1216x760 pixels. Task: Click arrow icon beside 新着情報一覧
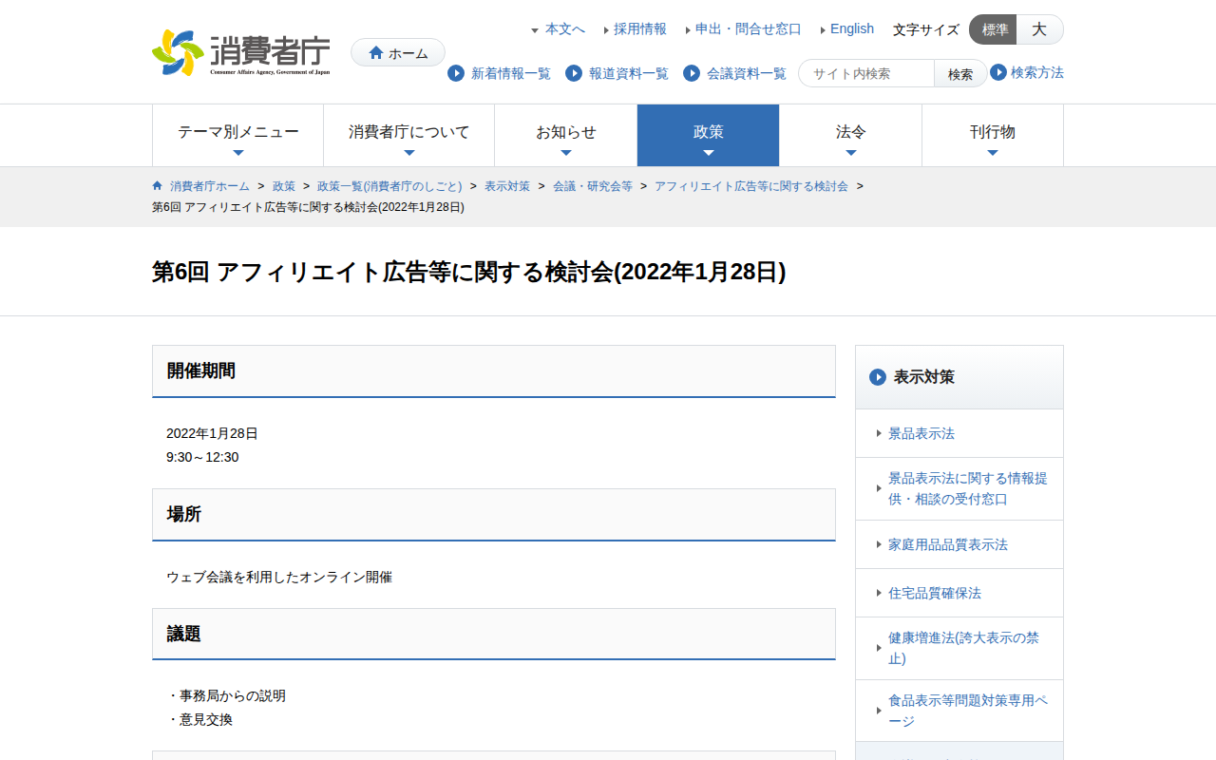point(456,73)
